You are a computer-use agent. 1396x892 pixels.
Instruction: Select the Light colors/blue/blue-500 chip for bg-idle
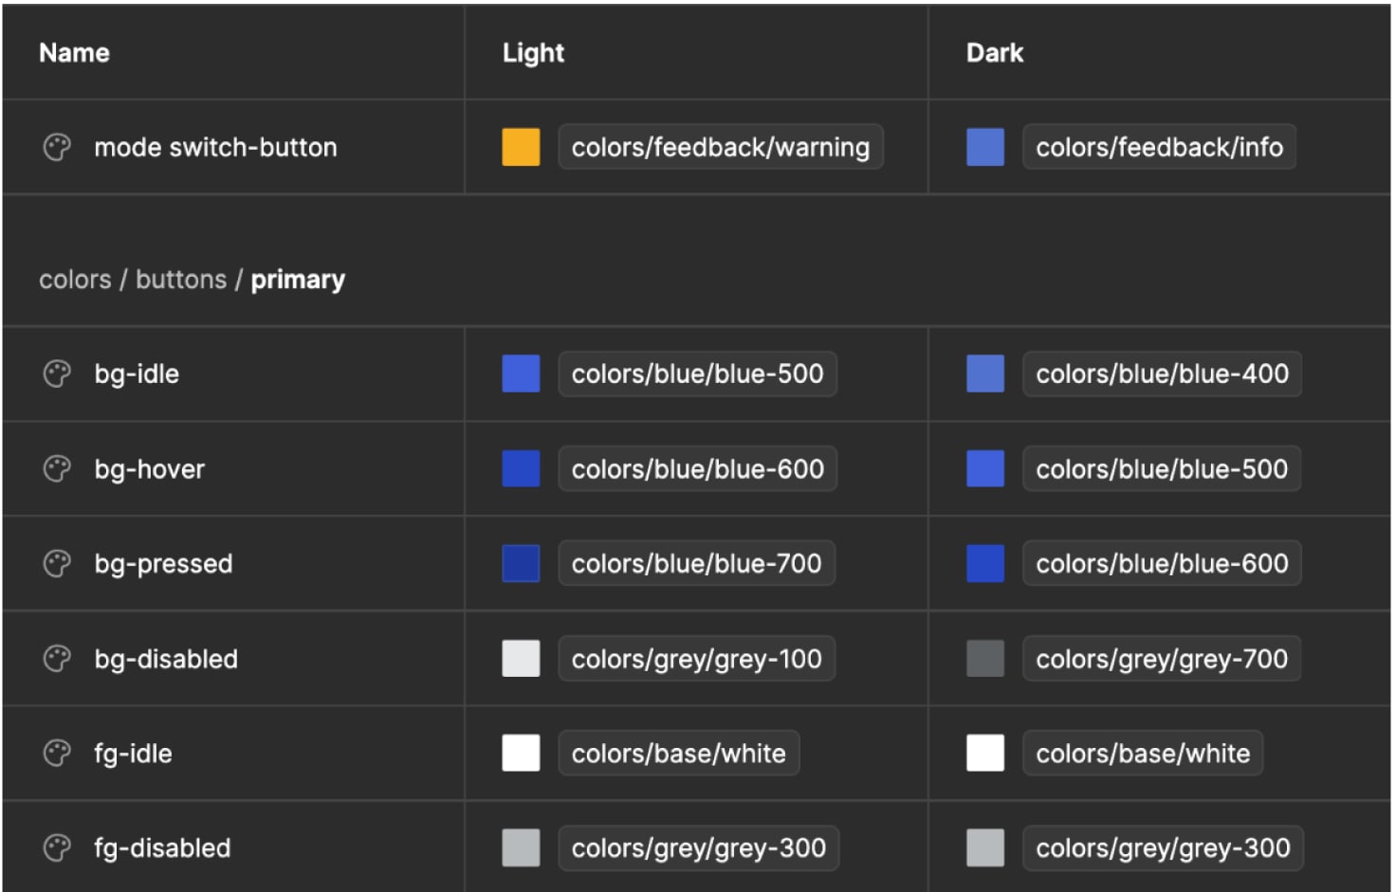point(697,374)
